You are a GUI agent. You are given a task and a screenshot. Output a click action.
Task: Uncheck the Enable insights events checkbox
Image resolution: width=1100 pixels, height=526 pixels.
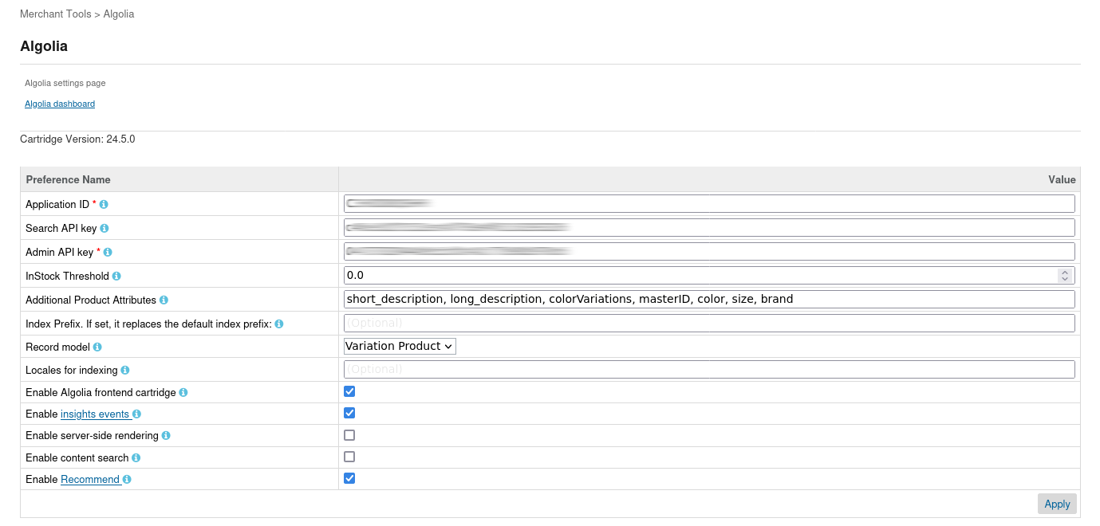(x=349, y=413)
